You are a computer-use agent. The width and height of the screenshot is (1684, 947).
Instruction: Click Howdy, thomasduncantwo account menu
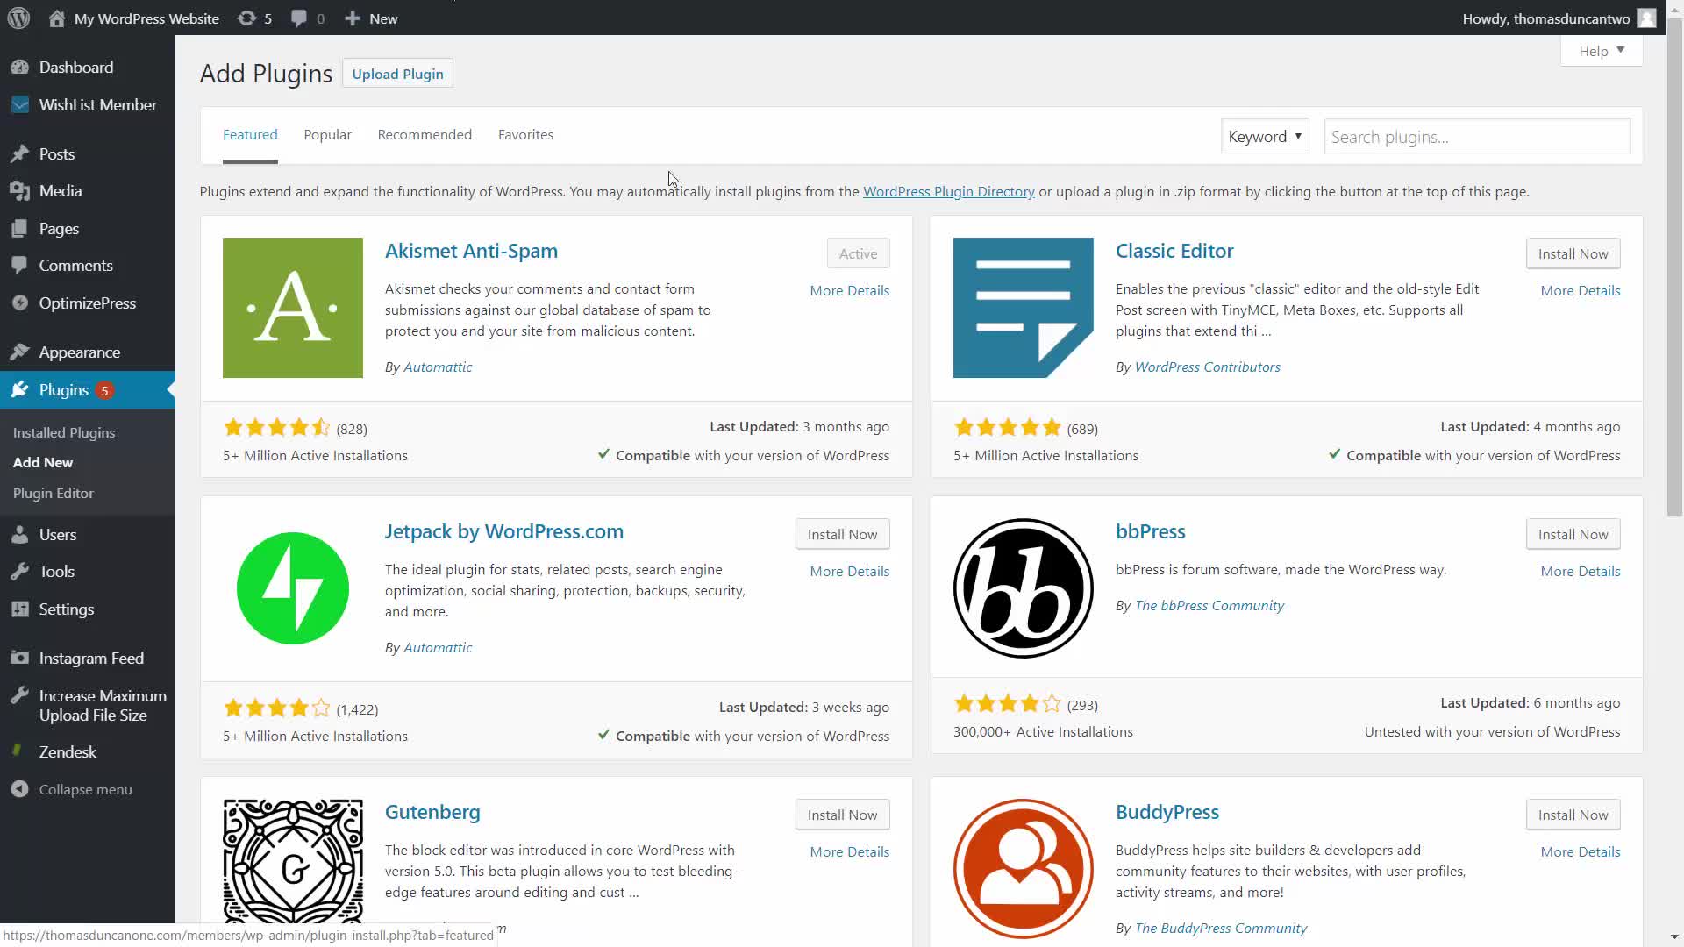click(x=1559, y=18)
